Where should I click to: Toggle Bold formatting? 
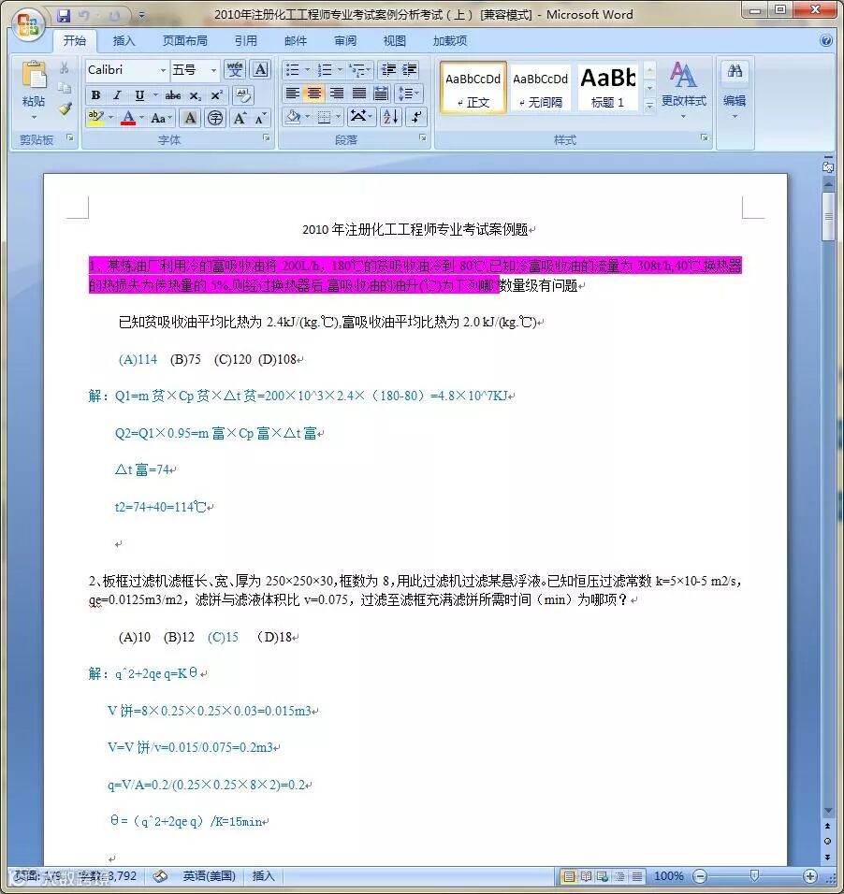pyautogui.click(x=95, y=95)
